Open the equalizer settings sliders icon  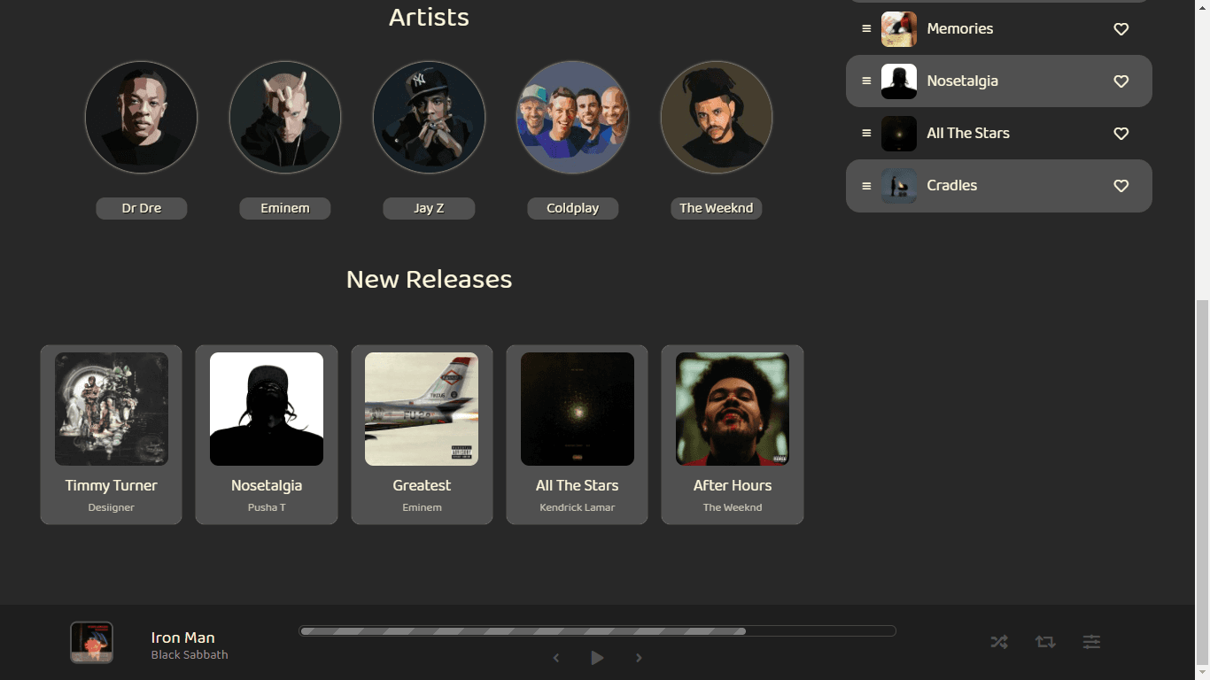coord(1091,642)
